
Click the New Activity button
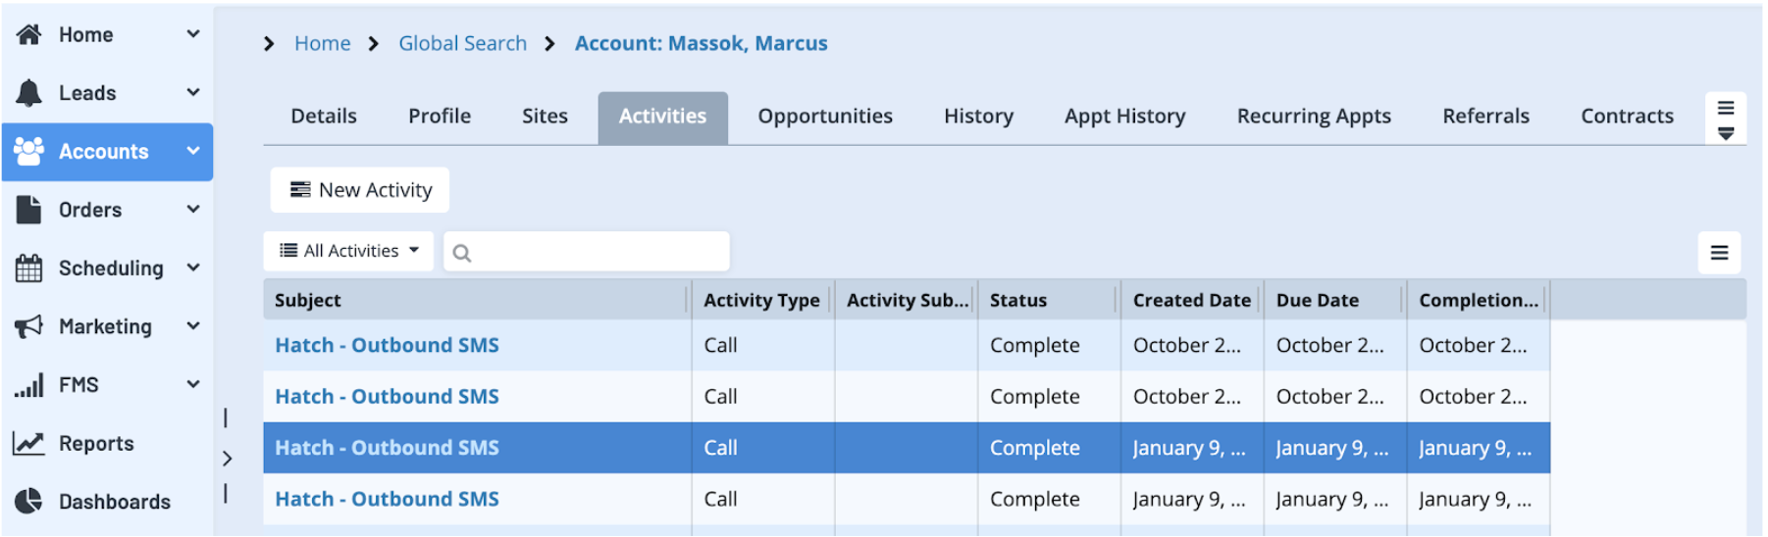[x=360, y=190]
